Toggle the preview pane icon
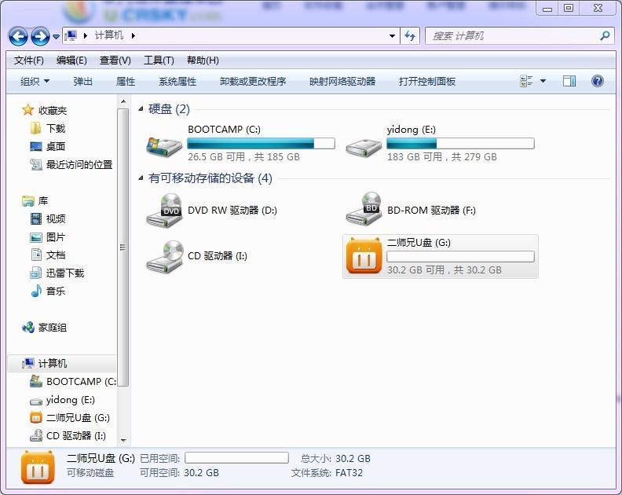 pos(569,82)
